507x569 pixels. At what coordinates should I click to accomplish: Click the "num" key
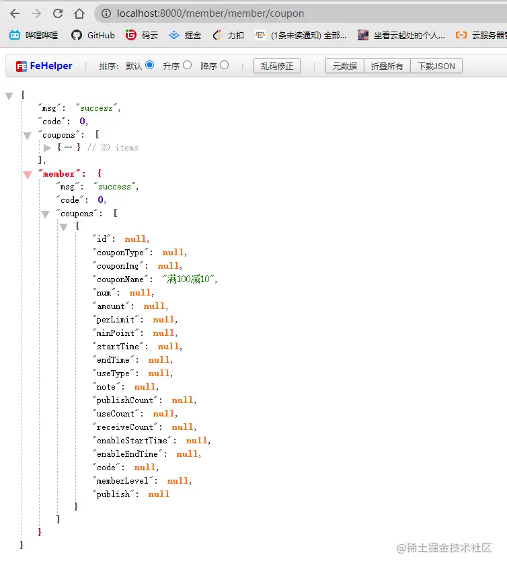tap(104, 293)
